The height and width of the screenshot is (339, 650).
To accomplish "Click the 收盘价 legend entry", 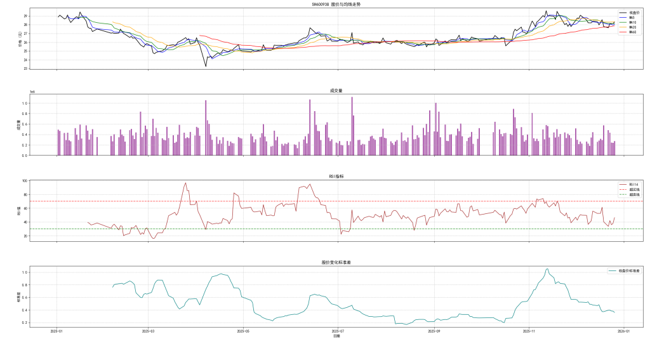I will 634,12.
